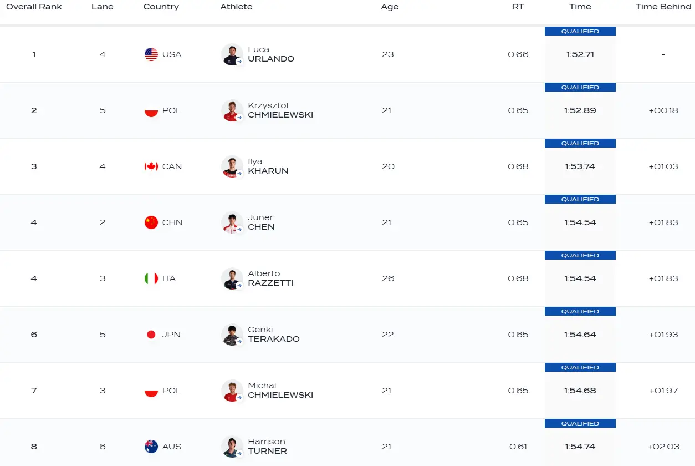Sort by the Overall Rank column header
The image size is (695, 466).
[x=34, y=7]
